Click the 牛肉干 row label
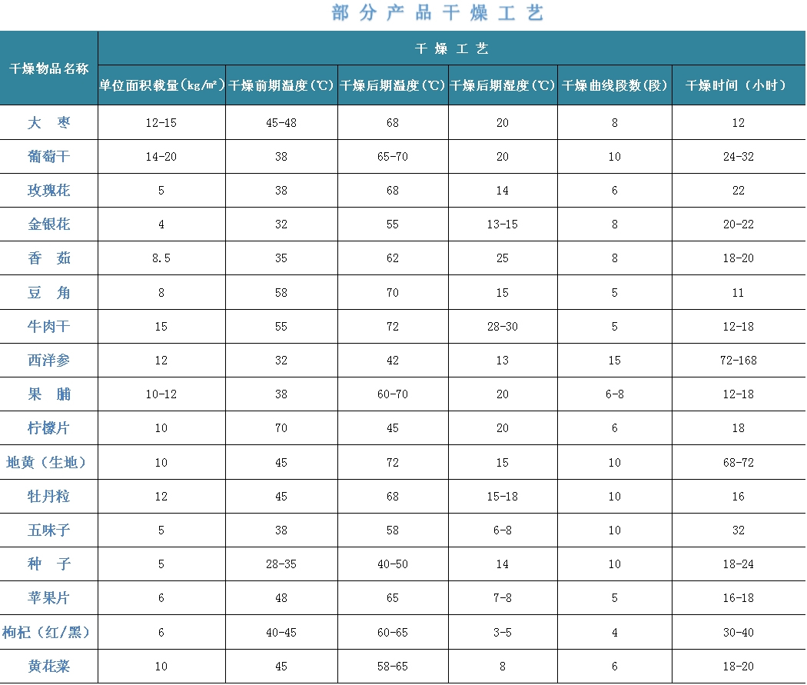807x685 pixels. click(48, 327)
